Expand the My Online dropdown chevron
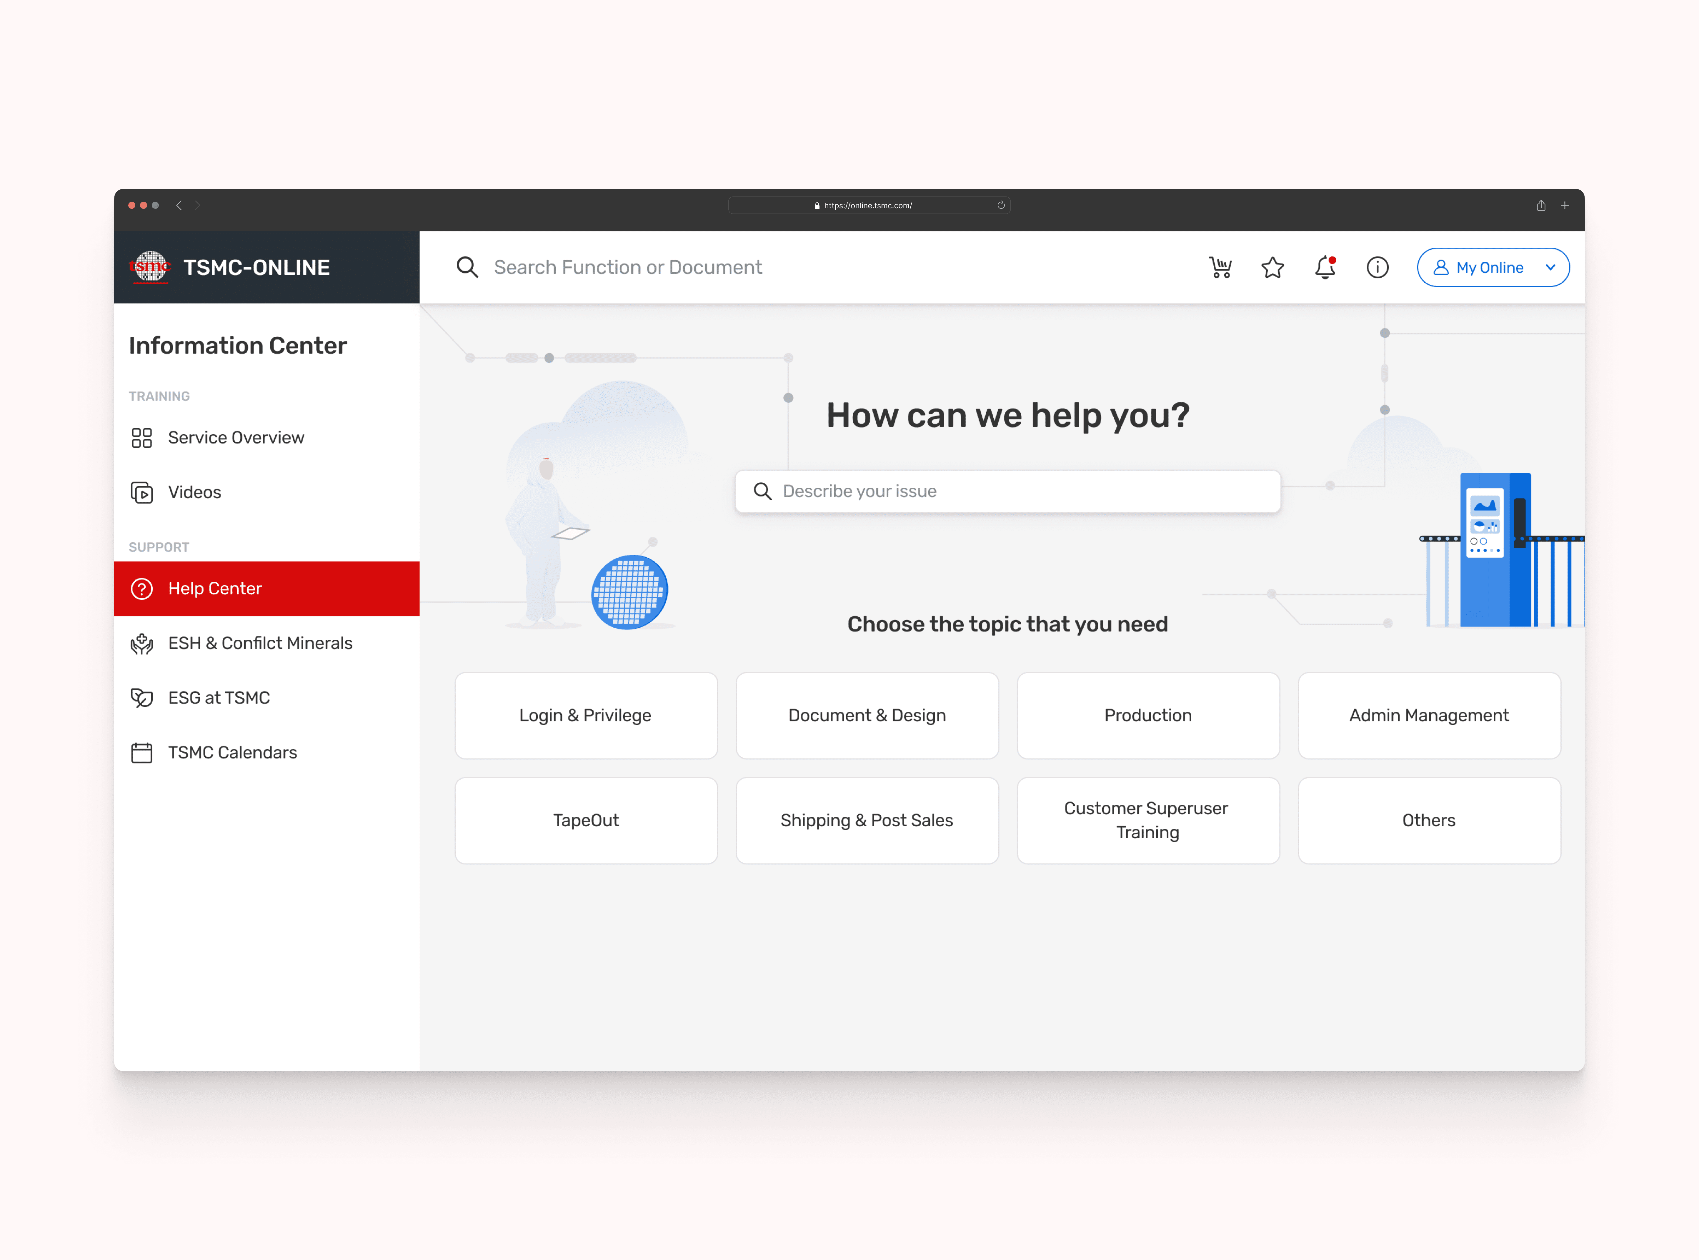Screen dimensions: 1699x1260 coord(1550,268)
